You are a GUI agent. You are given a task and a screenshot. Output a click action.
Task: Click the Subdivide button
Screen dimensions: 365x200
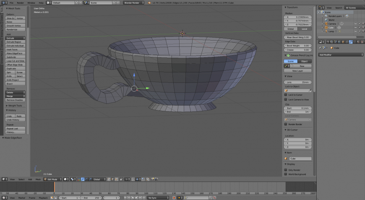15,57
